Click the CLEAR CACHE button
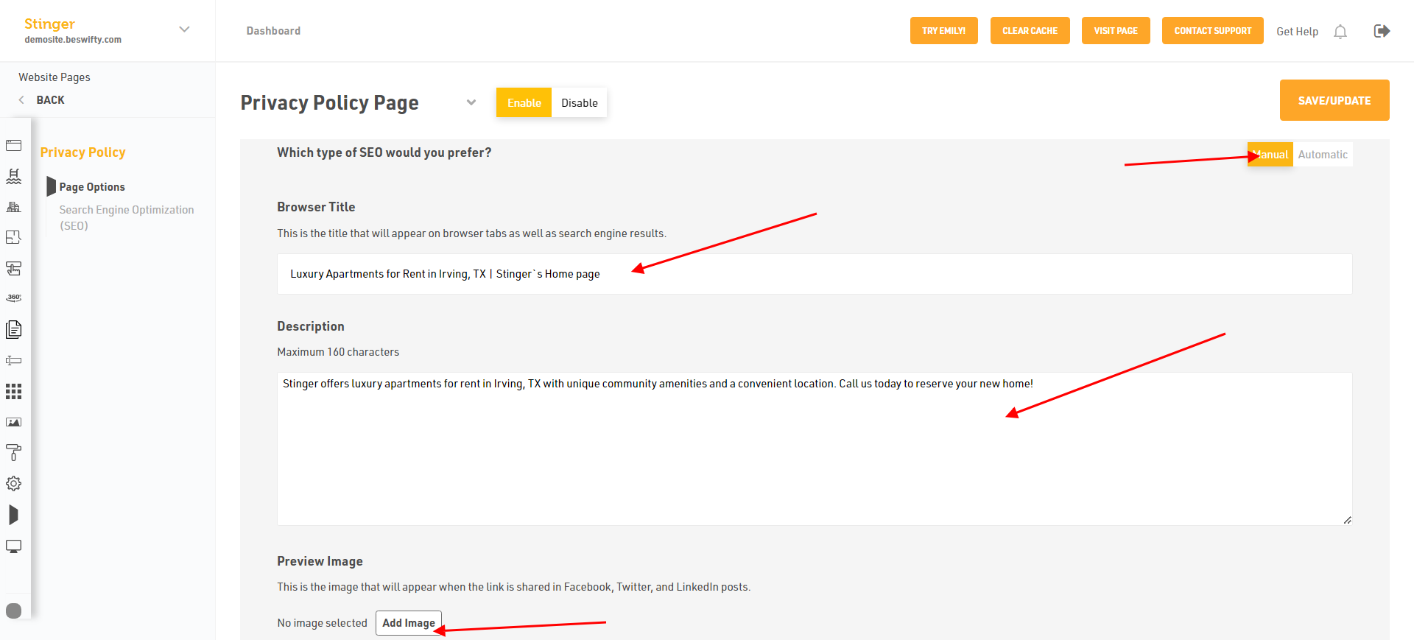This screenshot has height=640, width=1414. pos(1030,31)
